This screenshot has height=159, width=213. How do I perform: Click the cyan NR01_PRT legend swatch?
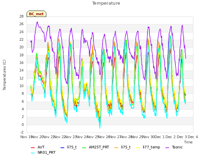tap(33, 153)
